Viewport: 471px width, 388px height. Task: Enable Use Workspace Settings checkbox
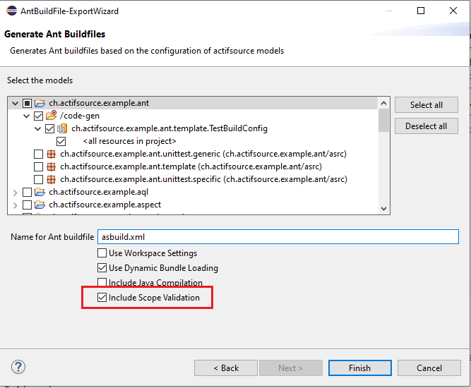102,253
